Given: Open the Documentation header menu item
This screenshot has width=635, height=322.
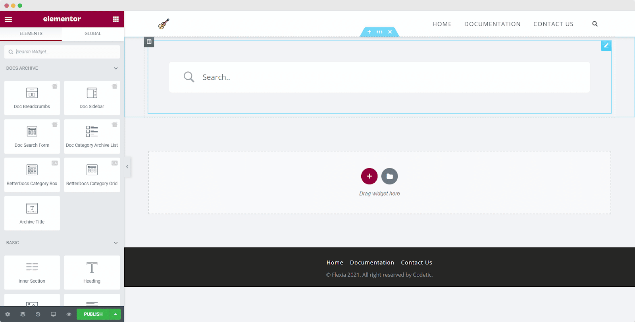Looking at the screenshot, I should (493, 24).
